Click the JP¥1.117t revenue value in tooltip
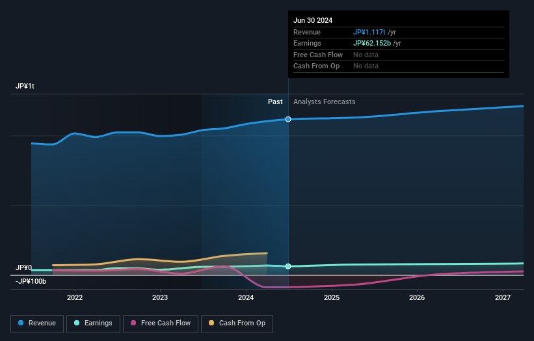 click(x=369, y=32)
